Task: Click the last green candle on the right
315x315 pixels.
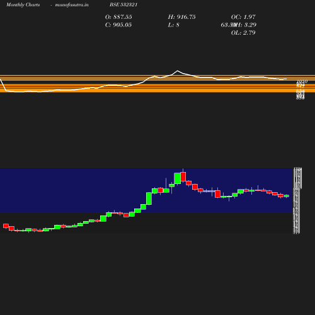Action: (287, 196)
